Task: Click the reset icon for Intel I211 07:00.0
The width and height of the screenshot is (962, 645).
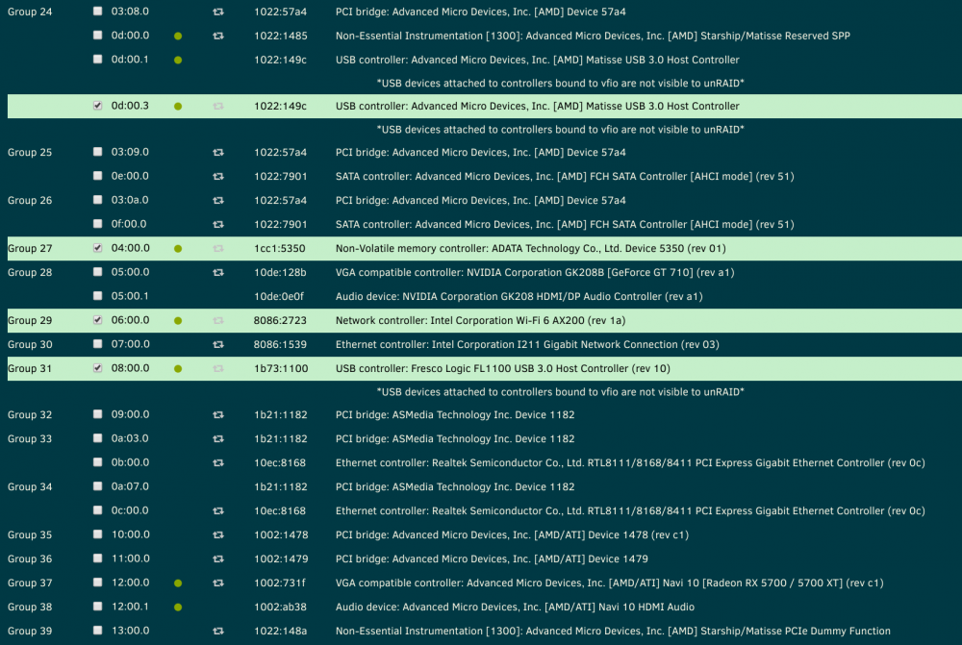Action: [217, 344]
